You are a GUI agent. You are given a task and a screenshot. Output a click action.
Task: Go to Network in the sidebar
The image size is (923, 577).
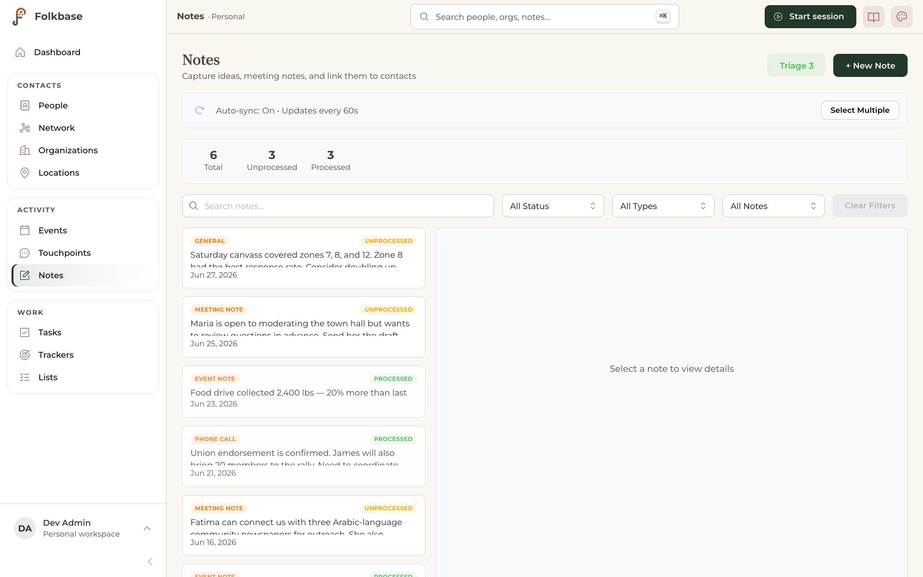coord(83,128)
